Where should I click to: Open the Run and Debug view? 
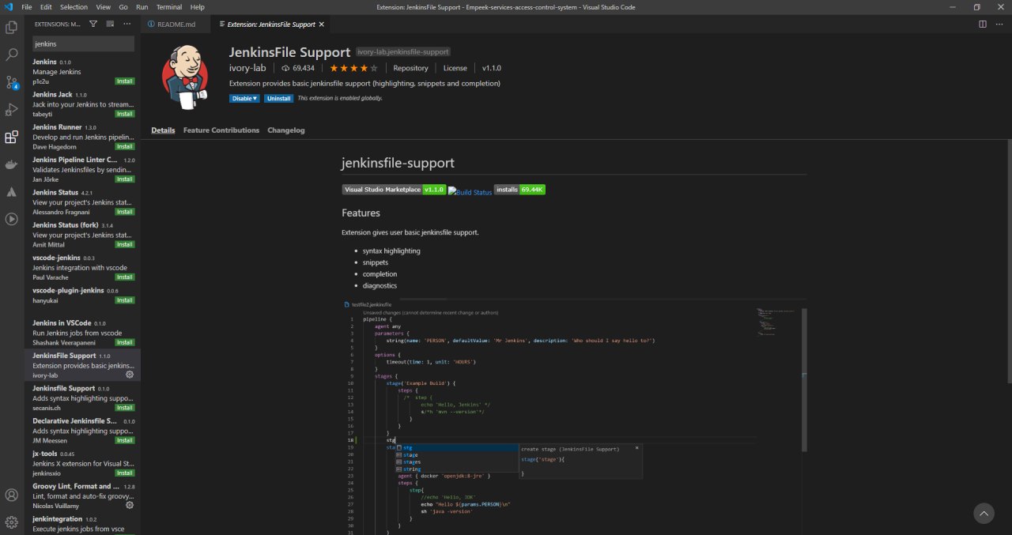coord(12,109)
